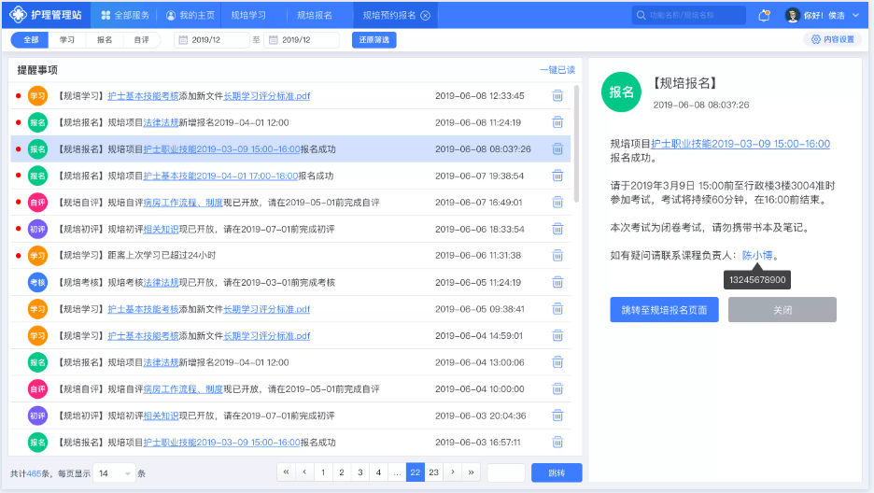Open detail panel 护士职业技能 project link

tap(740, 144)
